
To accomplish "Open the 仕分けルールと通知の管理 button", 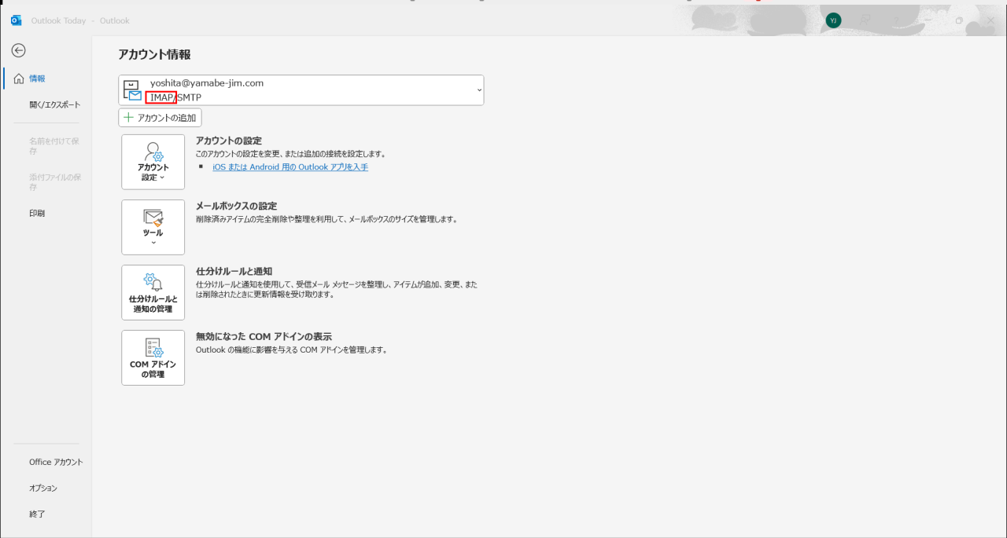I will [153, 292].
